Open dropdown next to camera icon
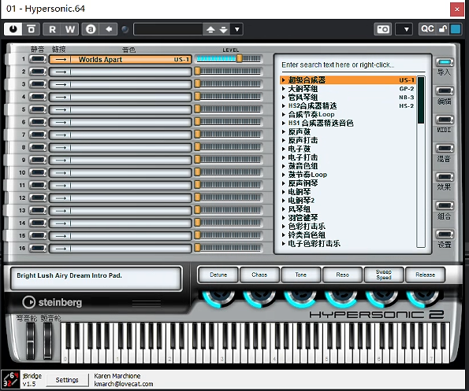The height and width of the screenshot is (391, 469). tap(404, 29)
